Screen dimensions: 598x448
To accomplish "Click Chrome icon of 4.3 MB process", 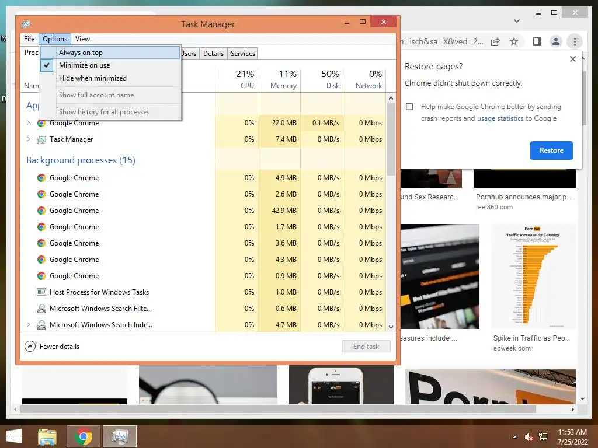I will tap(41, 260).
